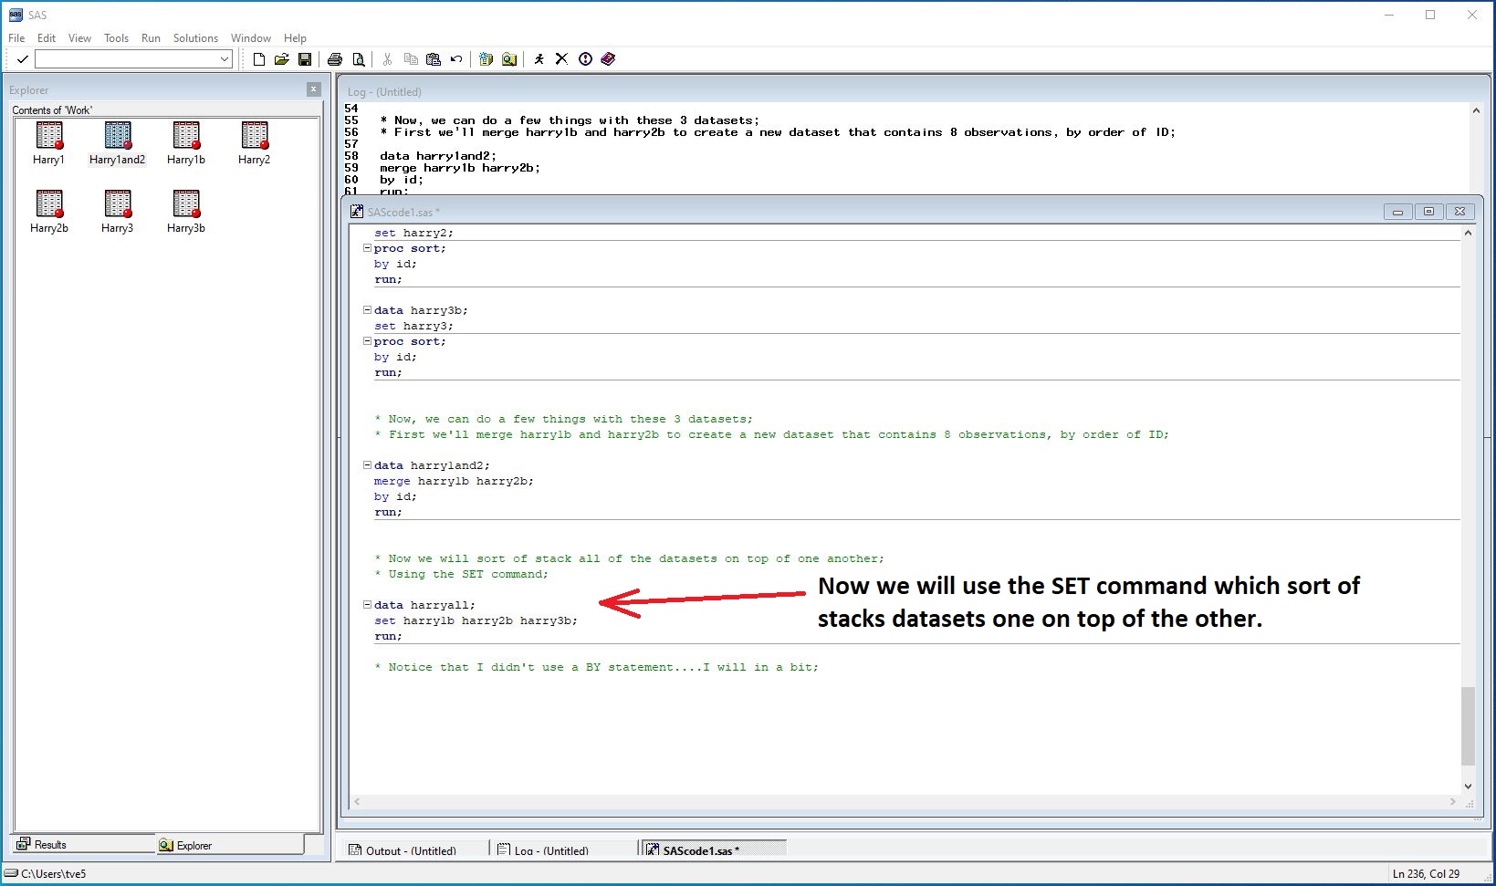Click the Submit running-man icon

539,59
